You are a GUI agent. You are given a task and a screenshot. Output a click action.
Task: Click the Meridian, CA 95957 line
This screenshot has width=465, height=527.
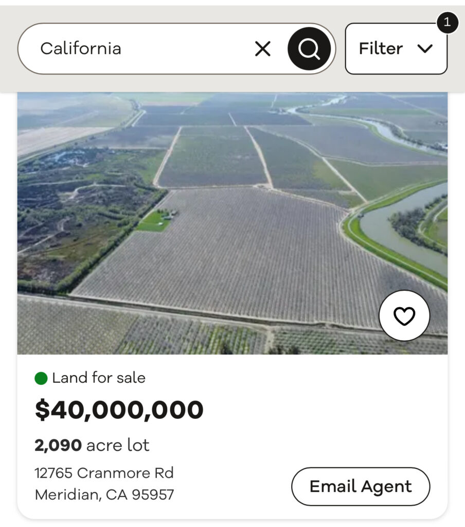coord(104,495)
